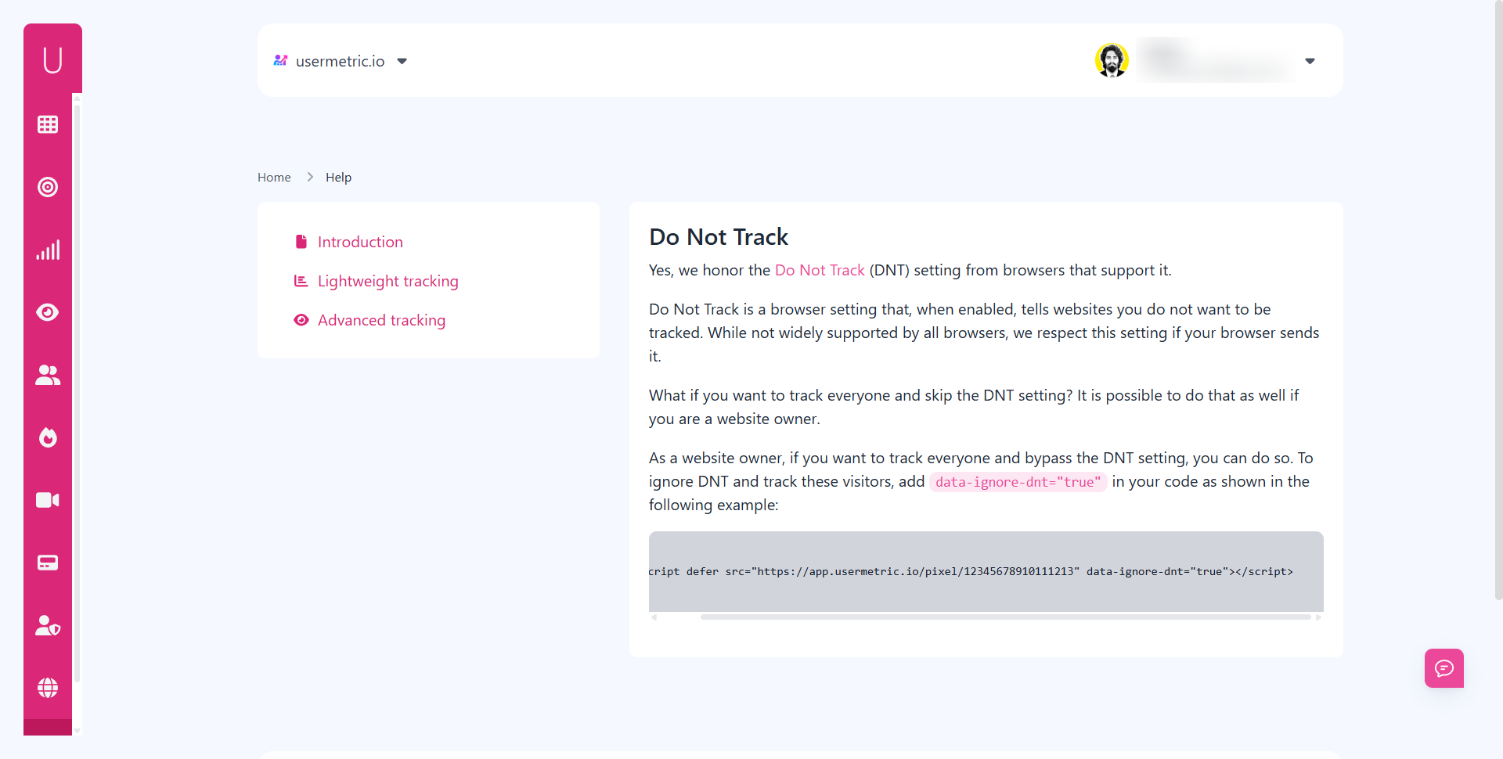Expand the account menu chevron
Viewport: 1503px width, 759px height.
(x=1310, y=61)
